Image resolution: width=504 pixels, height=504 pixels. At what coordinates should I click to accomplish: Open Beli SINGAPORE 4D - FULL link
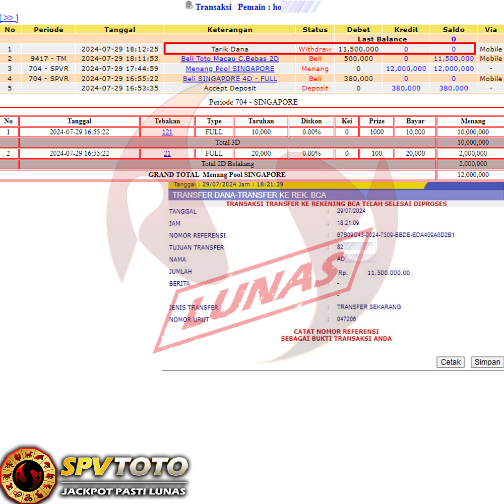(230, 79)
